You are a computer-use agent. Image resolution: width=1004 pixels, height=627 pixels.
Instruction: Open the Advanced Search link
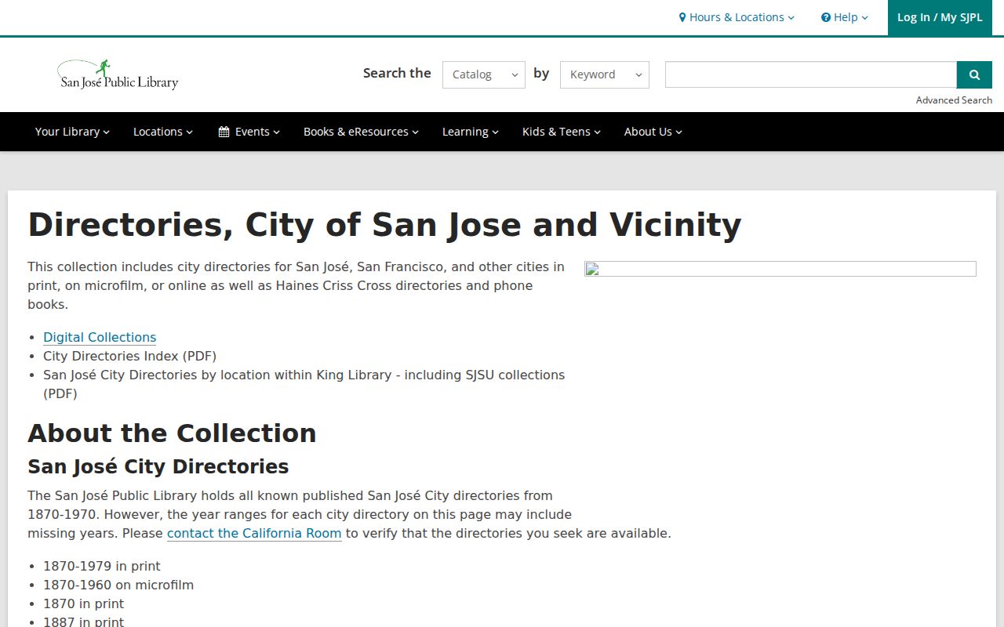click(x=954, y=100)
